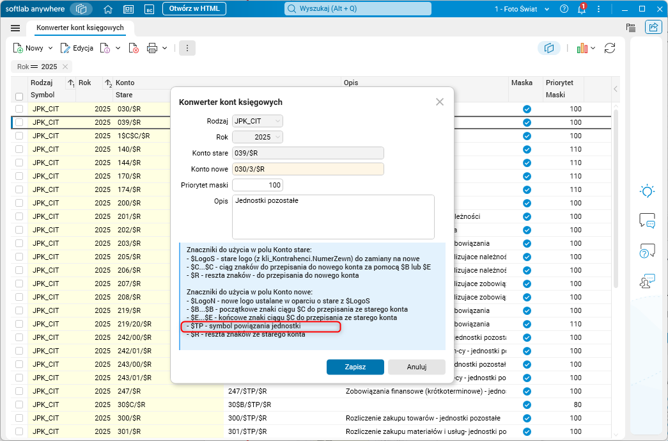Open the toolbar more options button
This screenshot has width=668, height=441.
click(187, 48)
